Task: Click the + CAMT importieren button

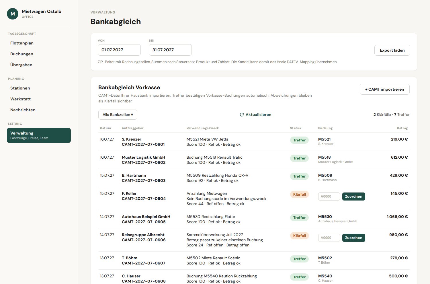Action: tap(385, 89)
